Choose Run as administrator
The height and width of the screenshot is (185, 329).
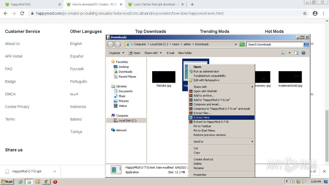(222, 71)
